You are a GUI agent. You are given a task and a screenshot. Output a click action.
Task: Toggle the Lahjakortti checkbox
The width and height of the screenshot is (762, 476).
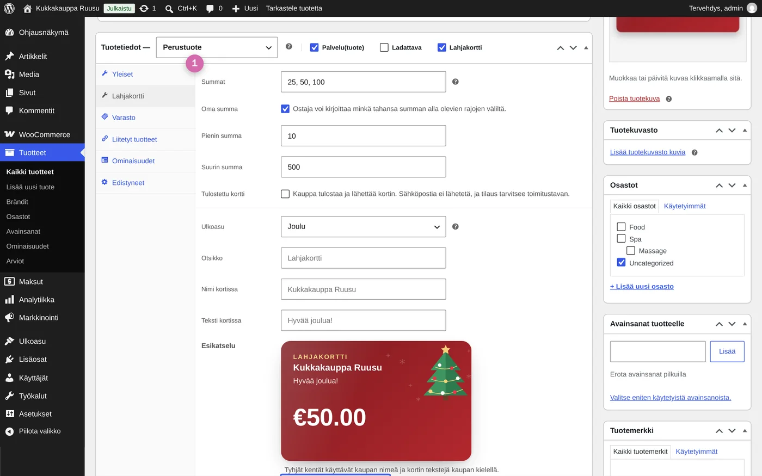(442, 47)
